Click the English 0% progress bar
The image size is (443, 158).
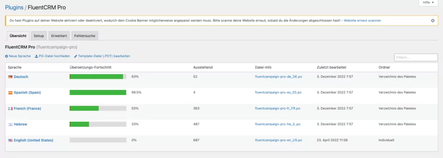98,140
